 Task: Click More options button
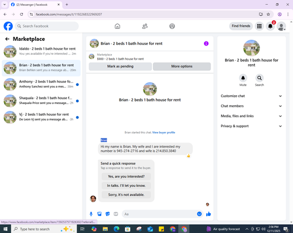182,67
